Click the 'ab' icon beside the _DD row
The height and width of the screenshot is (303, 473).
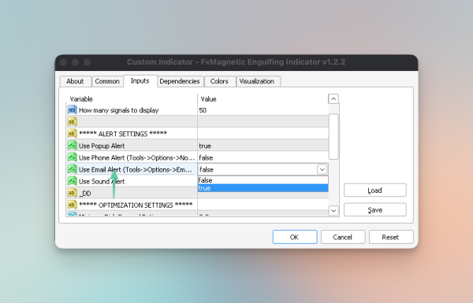(x=72, y=193)
